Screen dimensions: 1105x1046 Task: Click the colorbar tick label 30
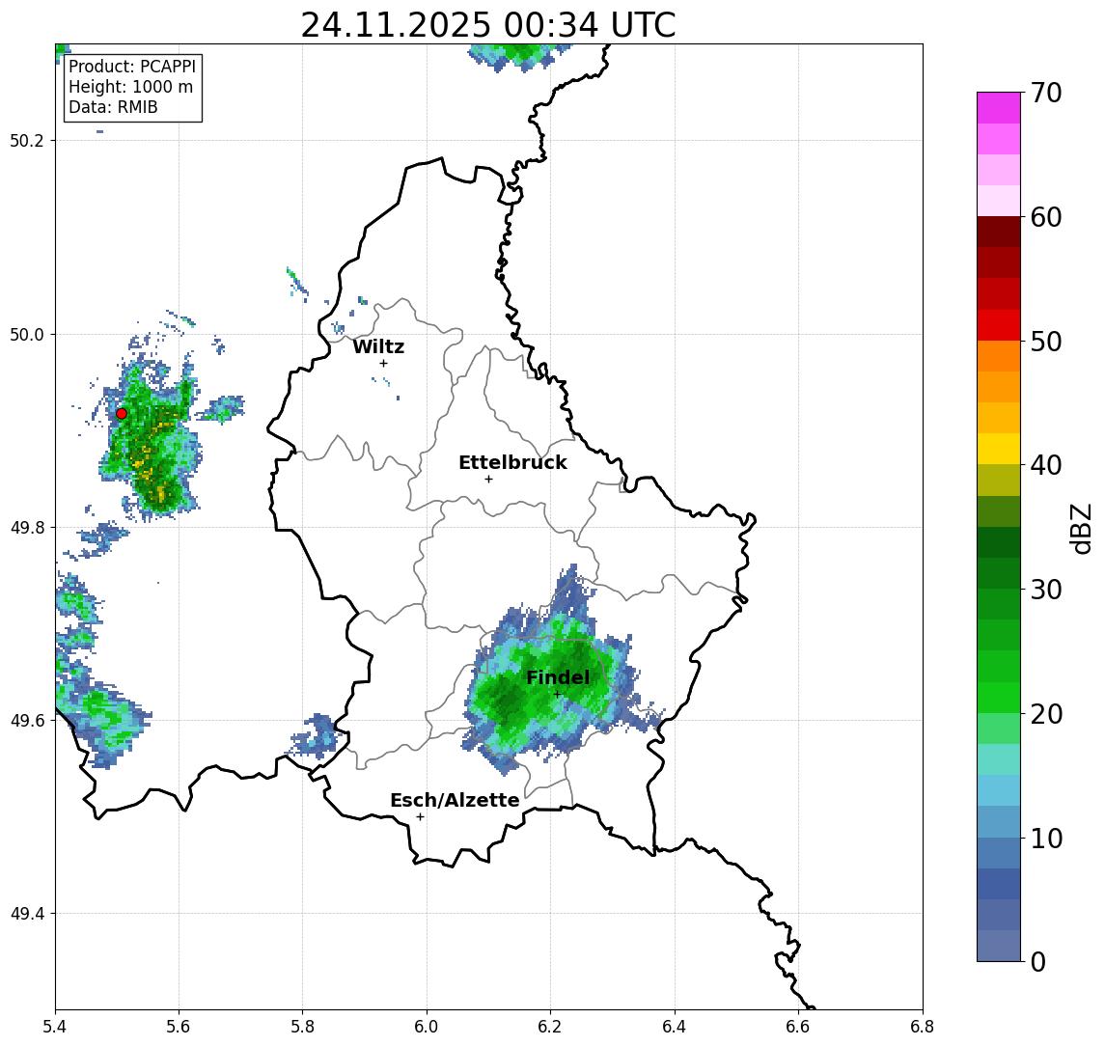(x=1045, y=590)
